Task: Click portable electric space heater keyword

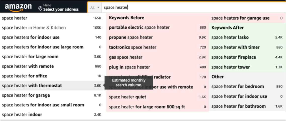Action: pyautogui.click(x=139, y=27)
